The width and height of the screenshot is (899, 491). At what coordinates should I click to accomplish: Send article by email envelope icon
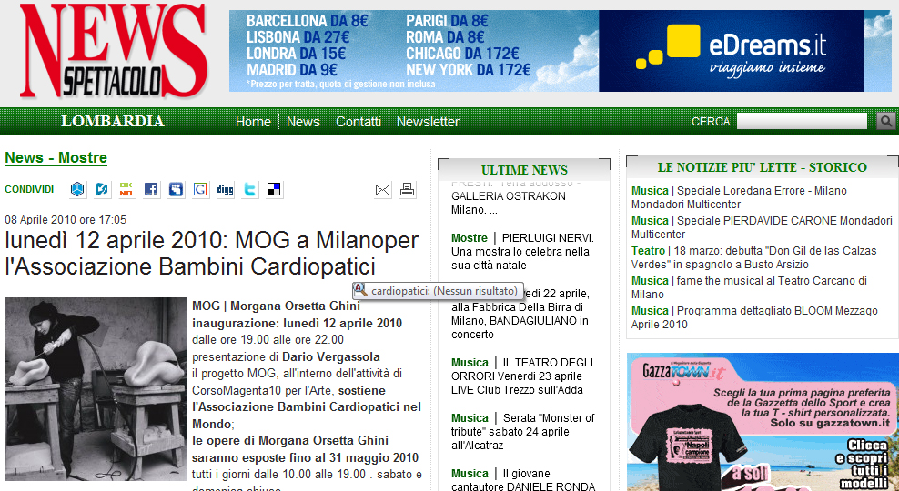[x=382, y=190]
